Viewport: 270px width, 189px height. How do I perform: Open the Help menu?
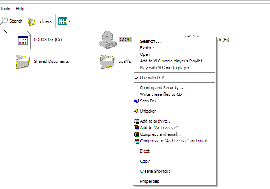(x=20, y=9)
